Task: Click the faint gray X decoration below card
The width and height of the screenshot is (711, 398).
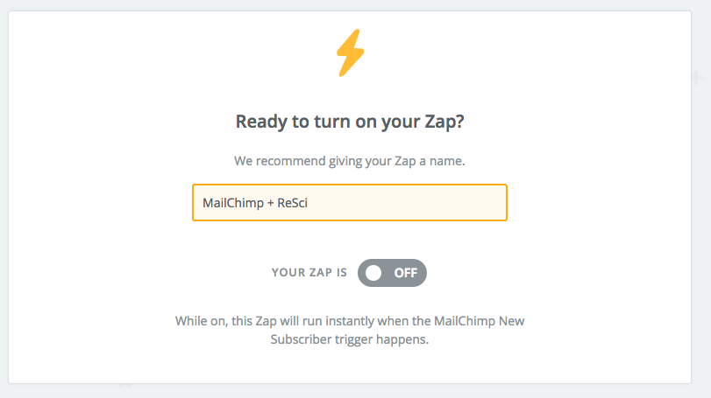Action: [x=125, y=385]
